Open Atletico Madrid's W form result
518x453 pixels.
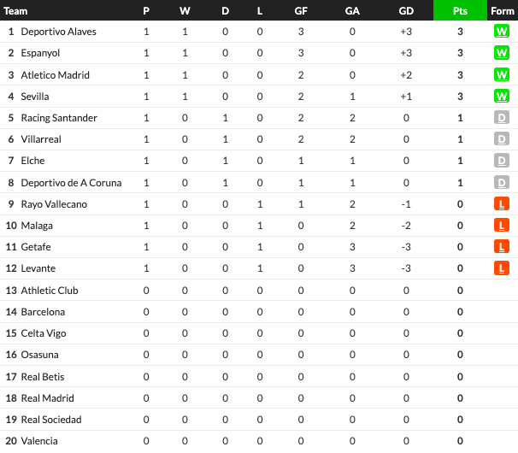[501, 74]
